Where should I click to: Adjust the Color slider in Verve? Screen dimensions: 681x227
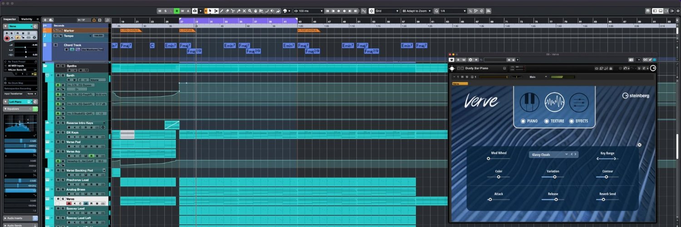click(x=498, y=177)
